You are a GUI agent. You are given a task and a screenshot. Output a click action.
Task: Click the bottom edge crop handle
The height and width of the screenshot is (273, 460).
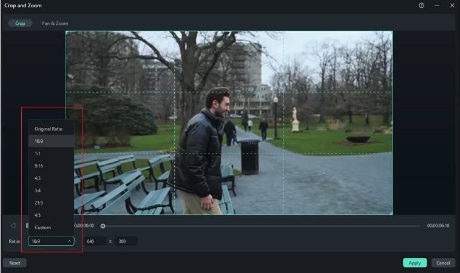coord(229,214)
